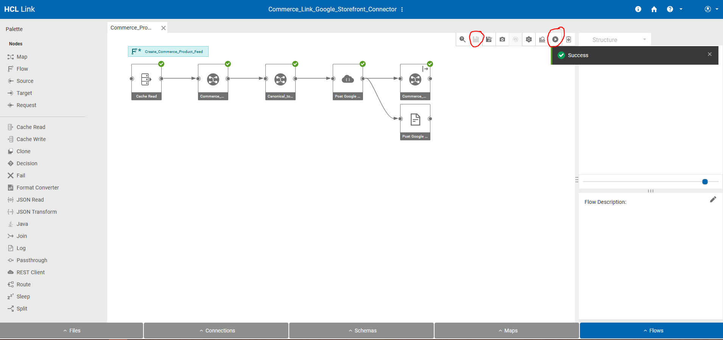723x340 pixels.
Task: Click the Save As (disk with pencil) icon
Action: (x=489, y=39)
